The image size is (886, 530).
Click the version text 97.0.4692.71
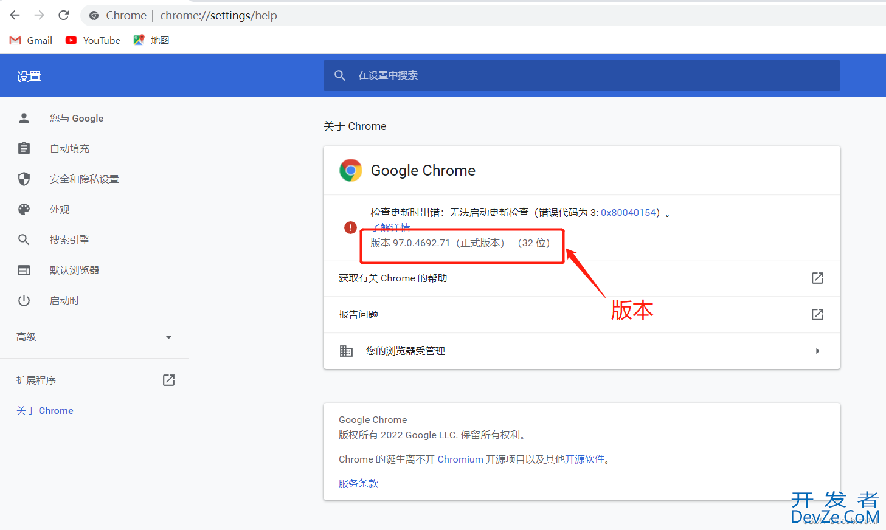[x=421, y=243]
